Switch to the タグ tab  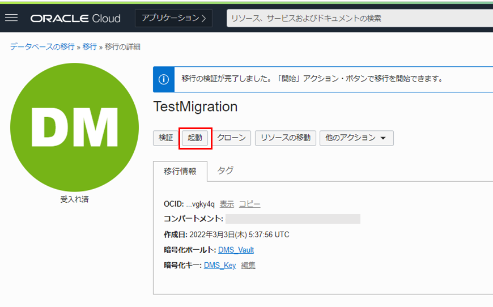(226, 170)
